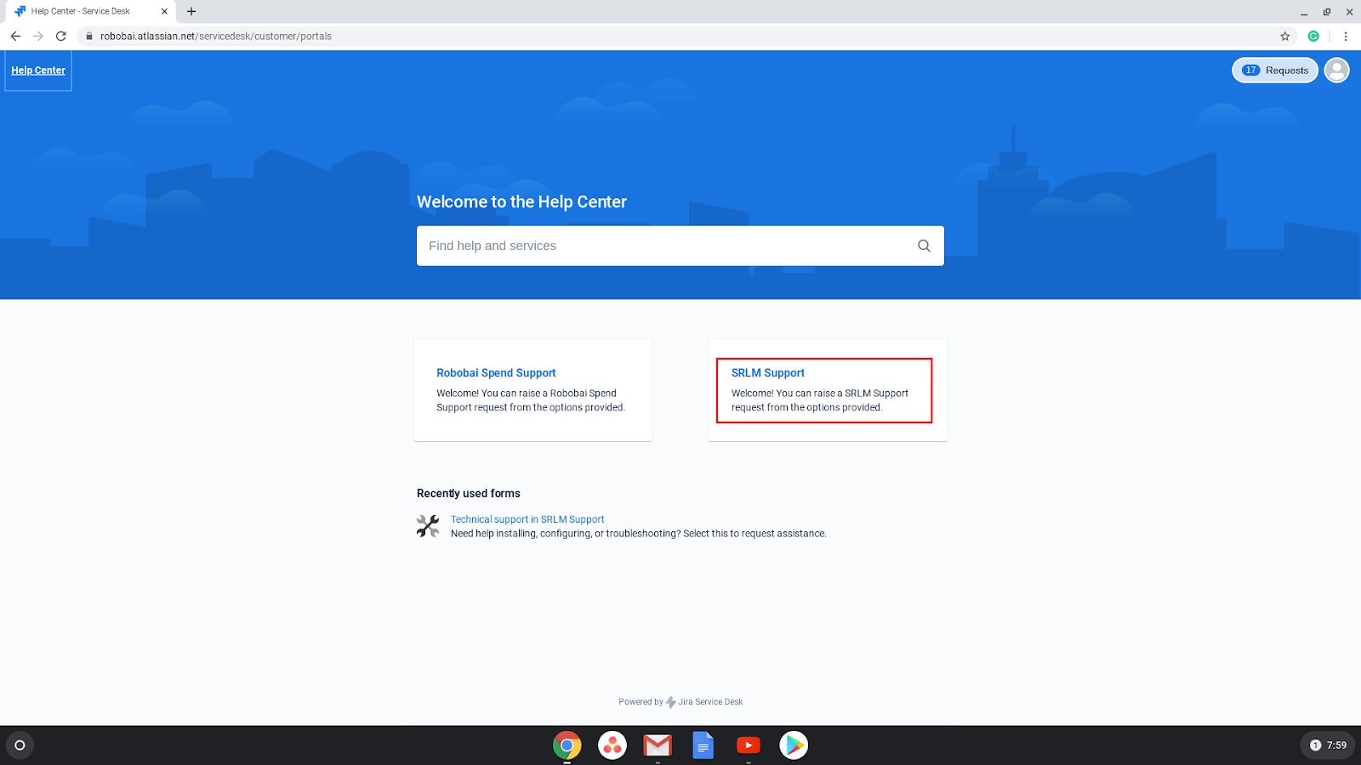Open Technical support in SRLM Support form
Viewport: 1361px width, 765px height.
tap(527, 519)
